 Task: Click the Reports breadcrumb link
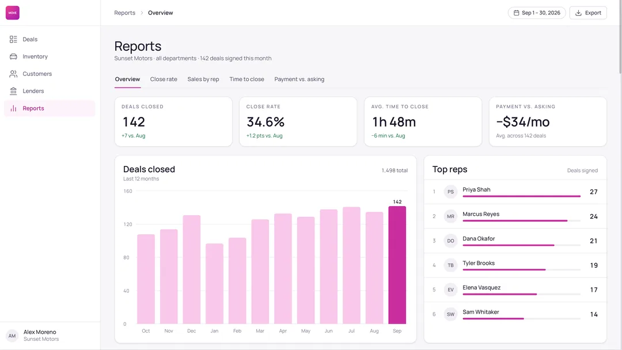(124, 13)
